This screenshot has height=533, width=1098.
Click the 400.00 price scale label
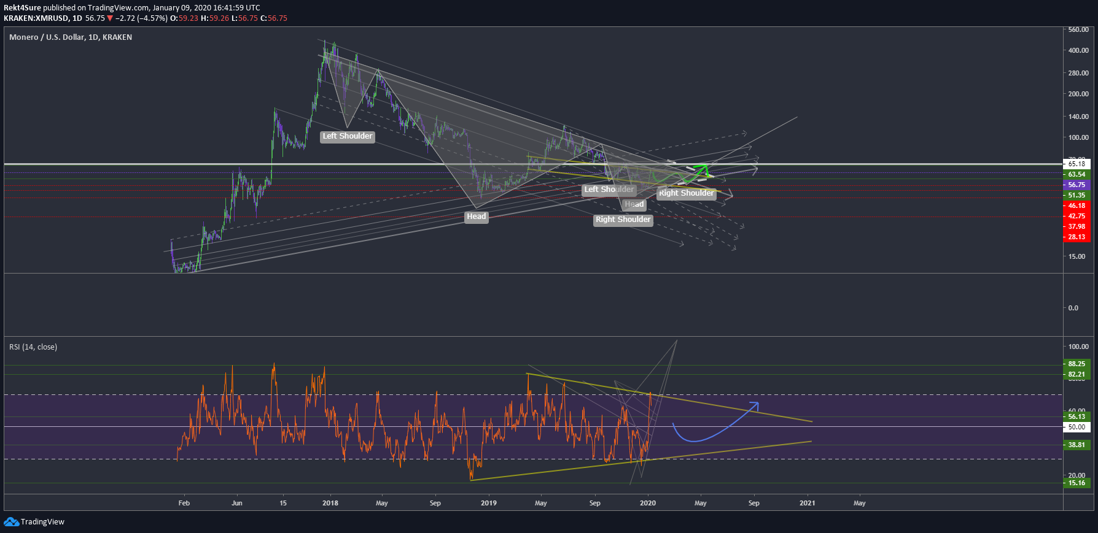pos(1078,50)
